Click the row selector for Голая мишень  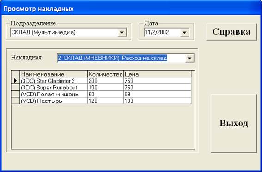coord(15,94)
